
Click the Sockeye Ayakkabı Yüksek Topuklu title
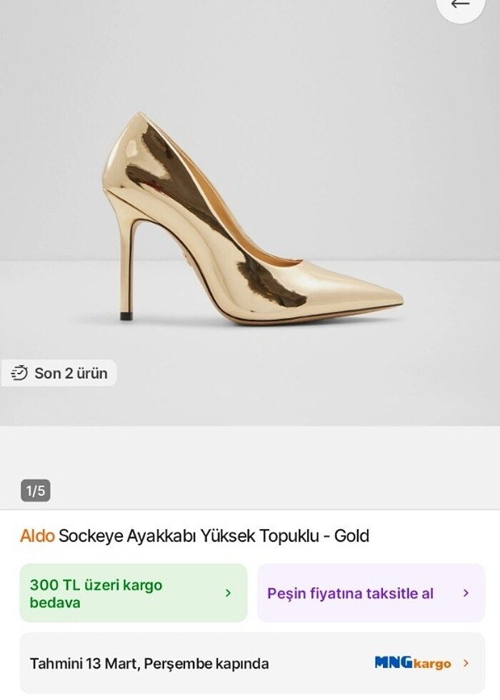tap(193, 536)
